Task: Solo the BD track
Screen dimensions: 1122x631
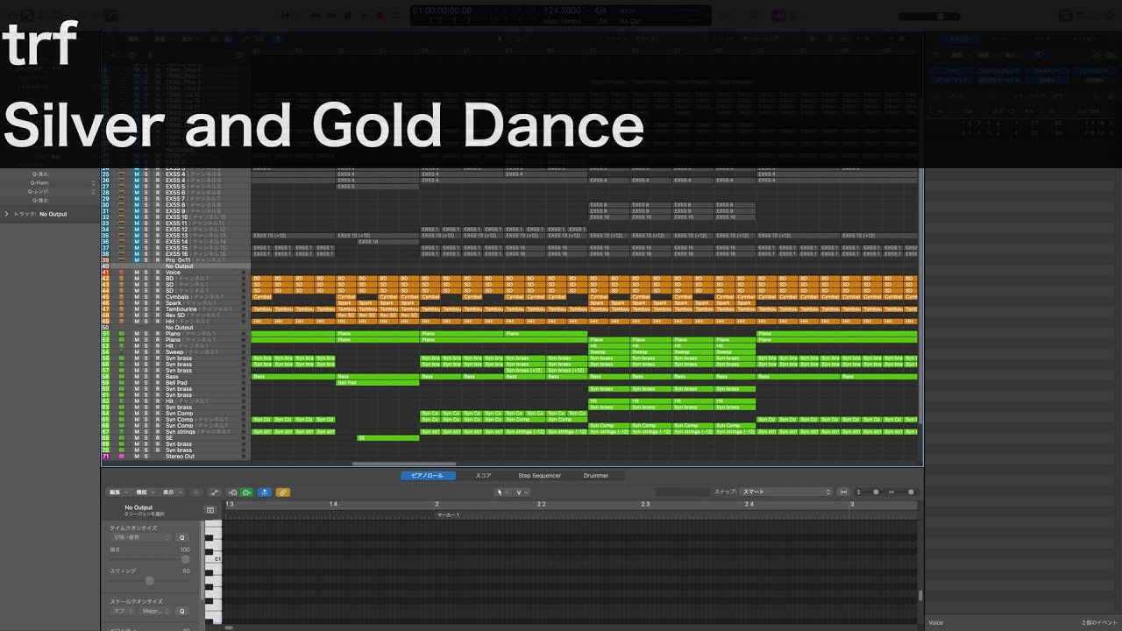Action: point(146,279)
